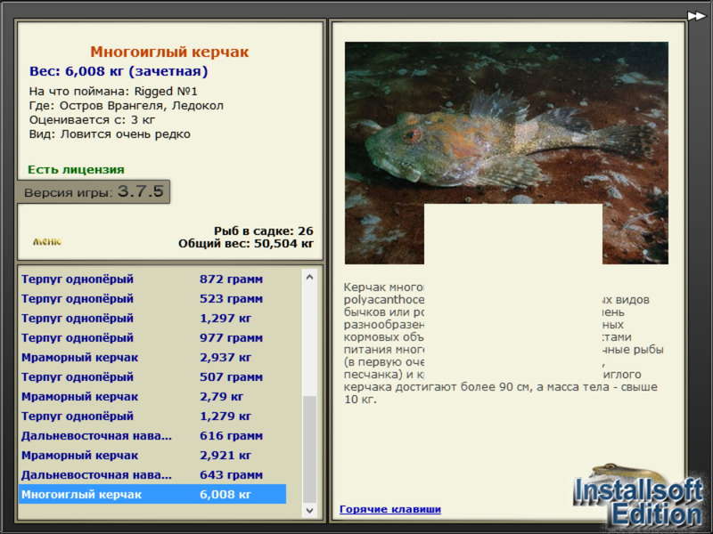Select Терпуг однопёрый 523 грамм row

(152, 298)
